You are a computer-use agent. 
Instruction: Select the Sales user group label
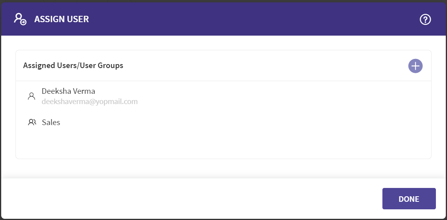pyautogui.click(x=51, y=122)
